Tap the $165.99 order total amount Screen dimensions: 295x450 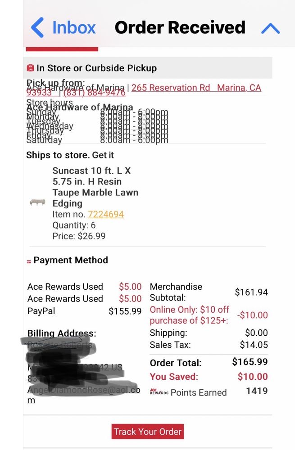click(x=250, y=362)
